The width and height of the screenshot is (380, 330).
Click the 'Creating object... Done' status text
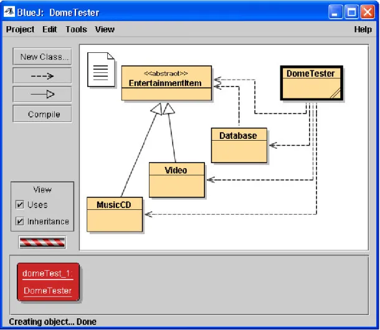pos(52,322)
